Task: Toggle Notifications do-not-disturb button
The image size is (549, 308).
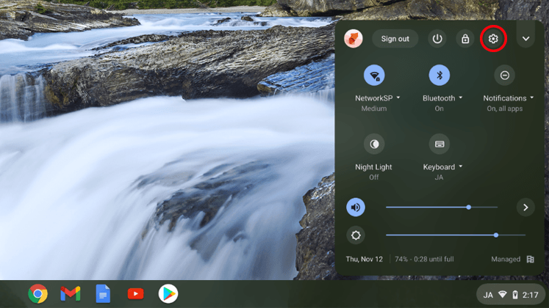Action: (x=505, y=75)
